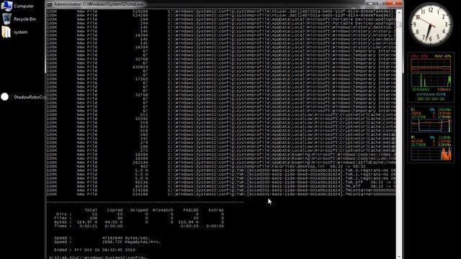This screenshot has height=259, width=461.
Task: Click the P: drive activity graph
Action: click(x=431, y=153)
